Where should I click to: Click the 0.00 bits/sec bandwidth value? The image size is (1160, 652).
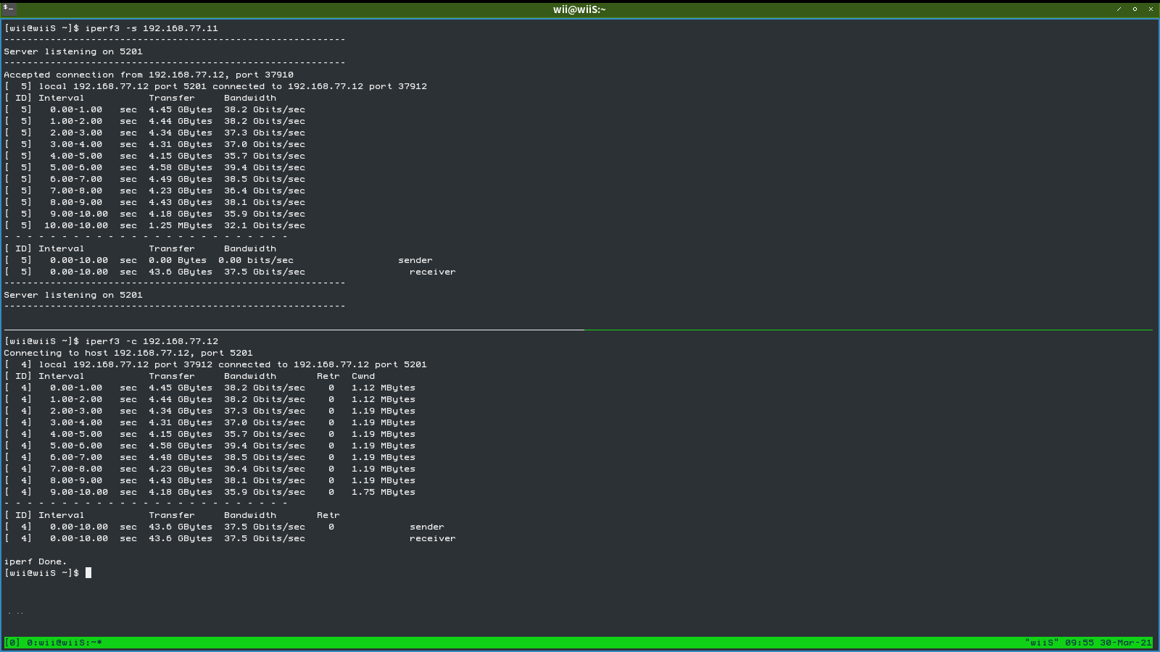(x=256, y=260)
